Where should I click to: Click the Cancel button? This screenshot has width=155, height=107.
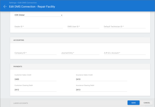[147, 103]
